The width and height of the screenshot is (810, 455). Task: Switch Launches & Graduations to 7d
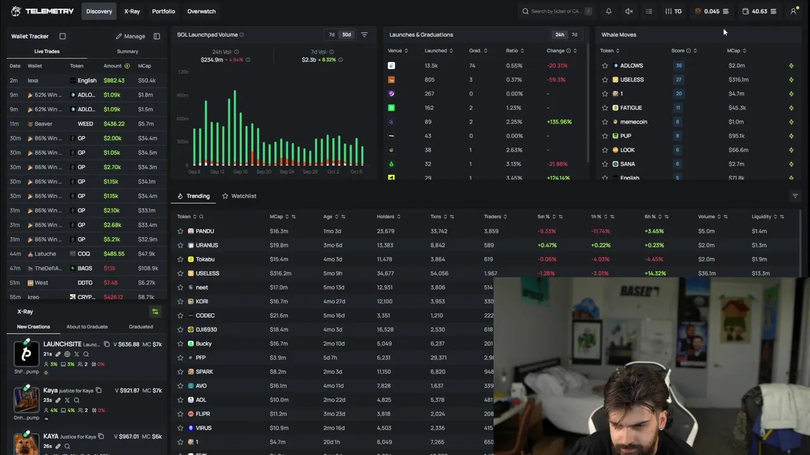pos(575,35)
